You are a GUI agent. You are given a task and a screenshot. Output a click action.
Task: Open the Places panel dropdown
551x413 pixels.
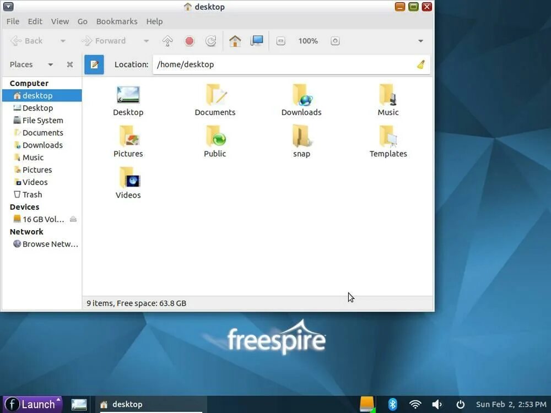click(x=49, y=64)
